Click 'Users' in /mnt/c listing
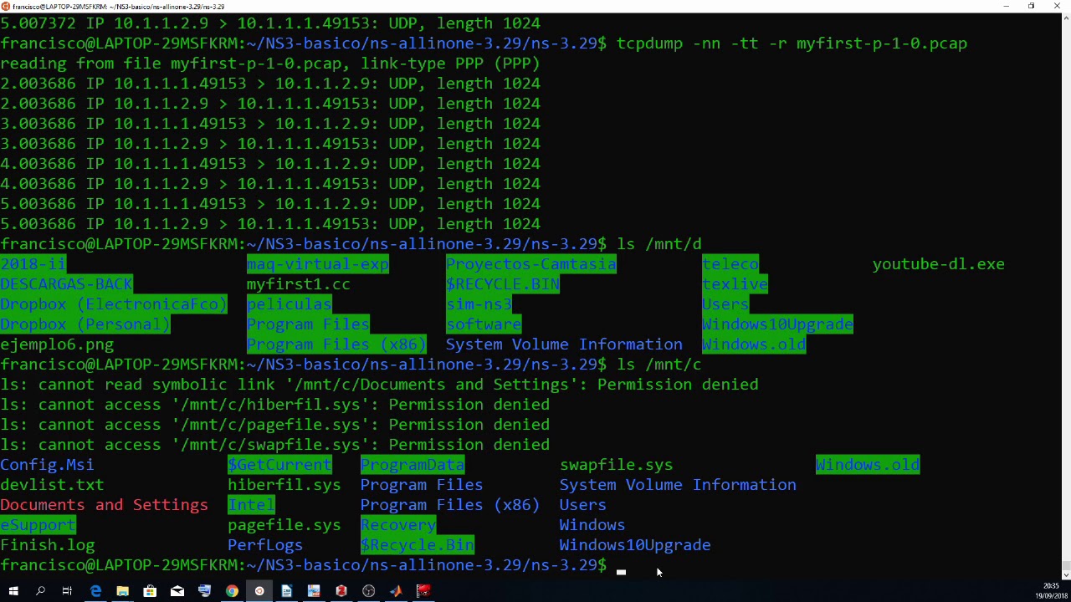 coord(582,505)
